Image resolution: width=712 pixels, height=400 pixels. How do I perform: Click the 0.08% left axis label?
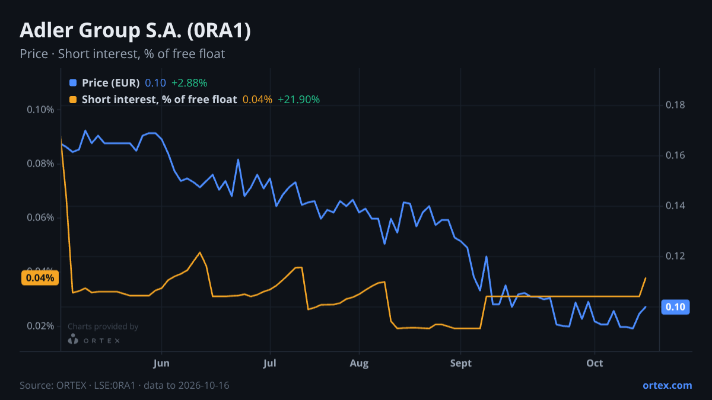40,164
